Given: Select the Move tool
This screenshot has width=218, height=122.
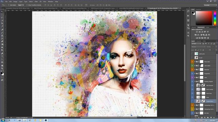Looking at the screenshot, I should [2, 12].
